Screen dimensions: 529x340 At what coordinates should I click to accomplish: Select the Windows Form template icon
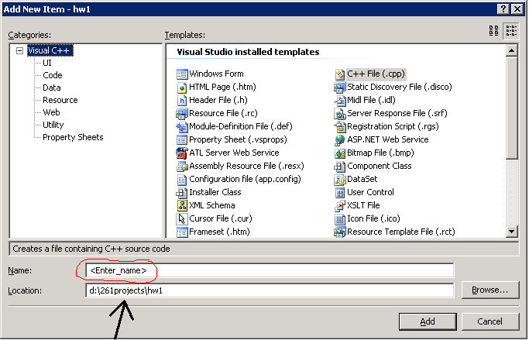coord(182,74)
